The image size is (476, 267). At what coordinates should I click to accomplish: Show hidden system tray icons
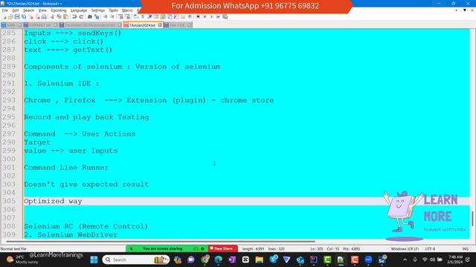pyautogui.click(x=405, y=260)
